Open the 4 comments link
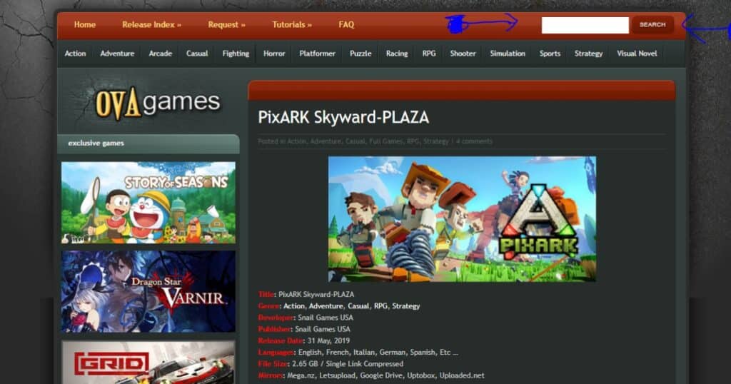Viewport: 731px width, 384px height. point(474,141)
